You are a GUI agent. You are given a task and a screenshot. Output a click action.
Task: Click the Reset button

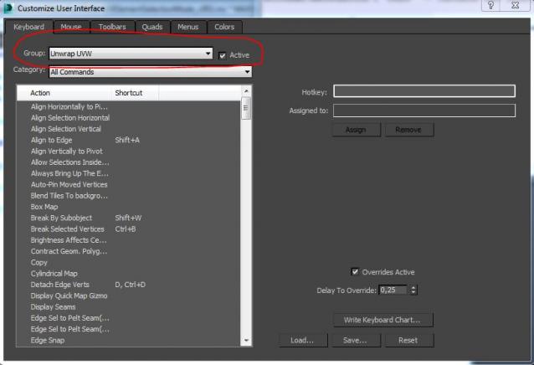click(408, 340)
